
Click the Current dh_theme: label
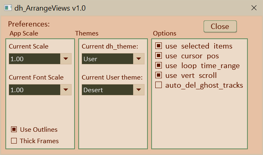[x=110, y=46]
